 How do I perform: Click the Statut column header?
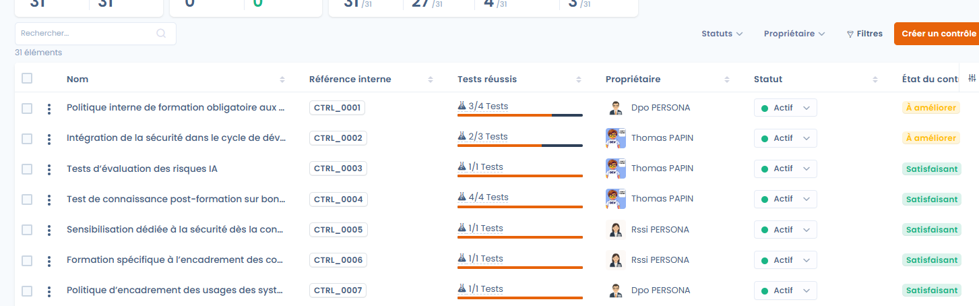[768, 80]
